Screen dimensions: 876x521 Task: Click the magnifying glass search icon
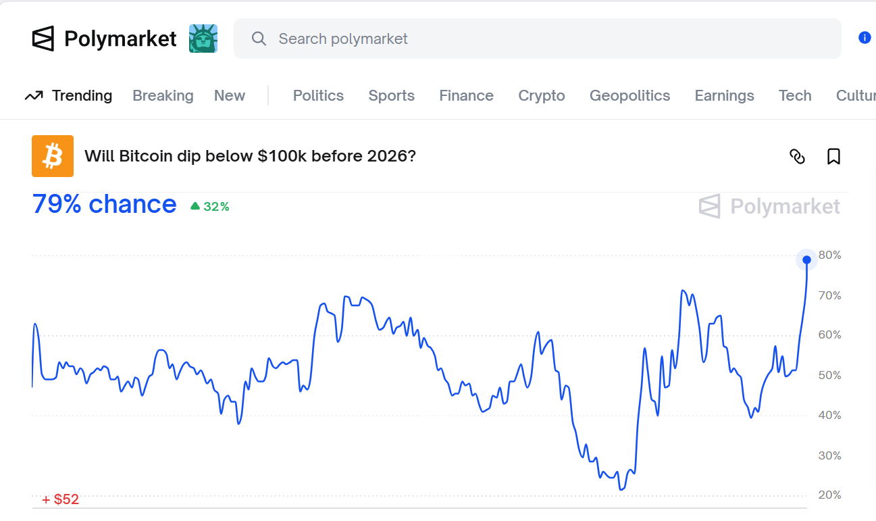[259, 39]
